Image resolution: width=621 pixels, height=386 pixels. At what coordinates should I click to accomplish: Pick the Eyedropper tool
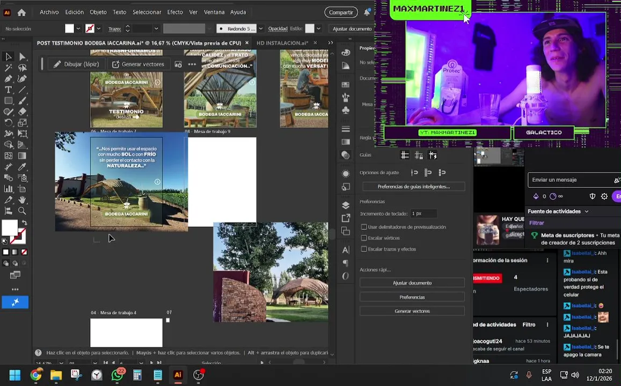tap(22, 167)
